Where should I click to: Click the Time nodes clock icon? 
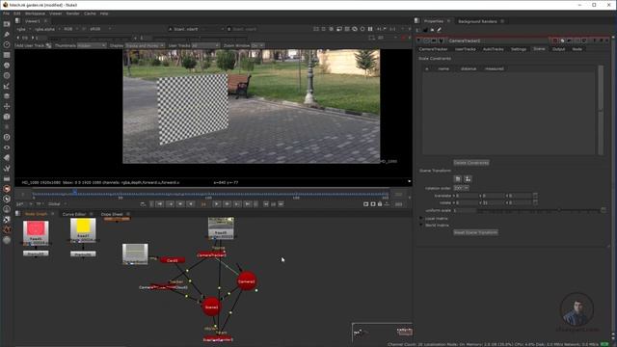click(x=7, y=44)
